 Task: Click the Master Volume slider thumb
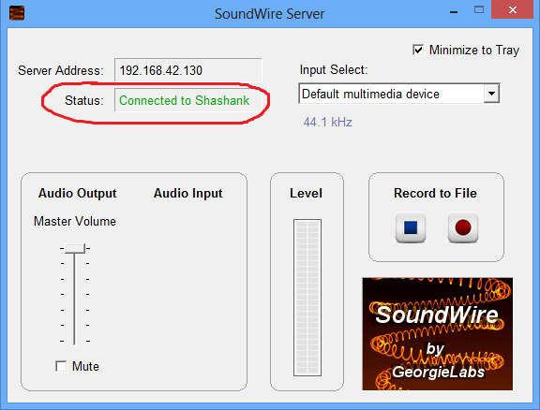pos(75,248)
